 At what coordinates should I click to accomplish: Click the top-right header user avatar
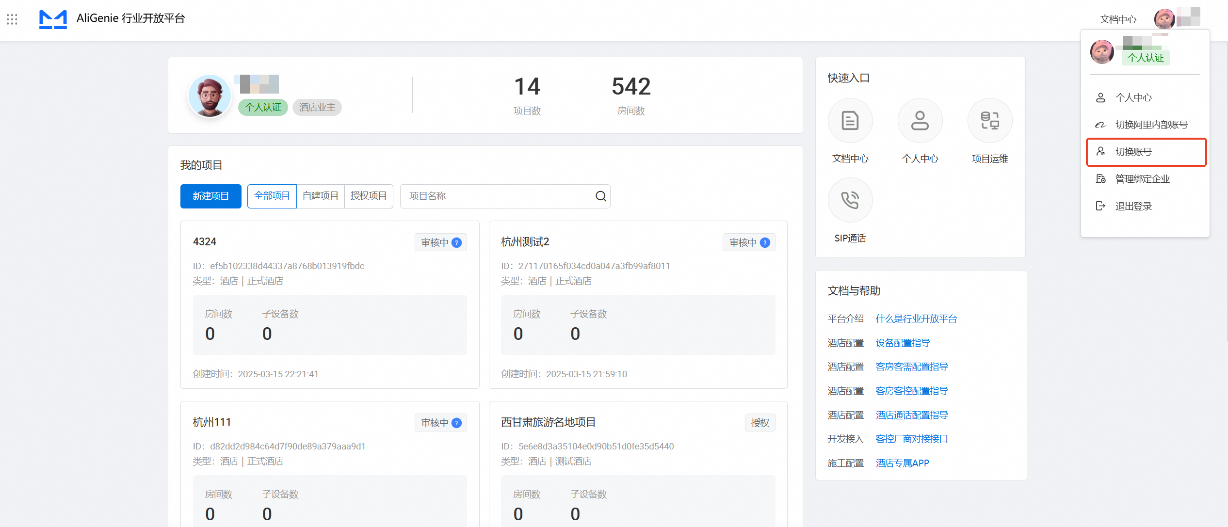(x=1164, y=19)
